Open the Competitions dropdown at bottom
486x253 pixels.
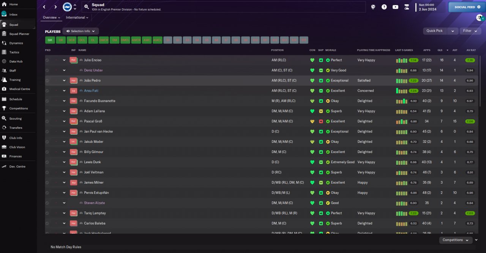tap(456, 240)
